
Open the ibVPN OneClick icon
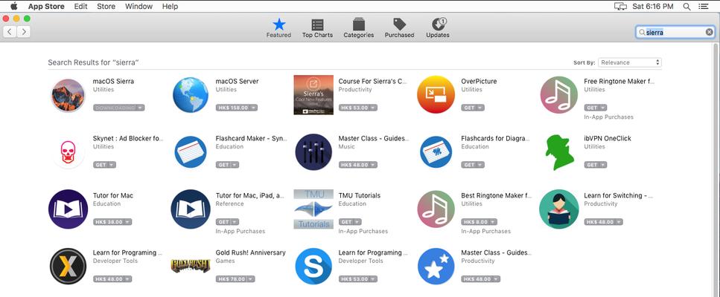[559, 152]
